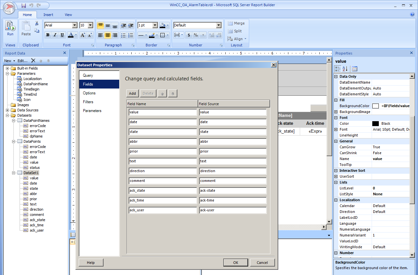Viewport: 418px width, 275px height.
Task: Click the alphabetical sort icon in Properties
Action: point(345,69)
